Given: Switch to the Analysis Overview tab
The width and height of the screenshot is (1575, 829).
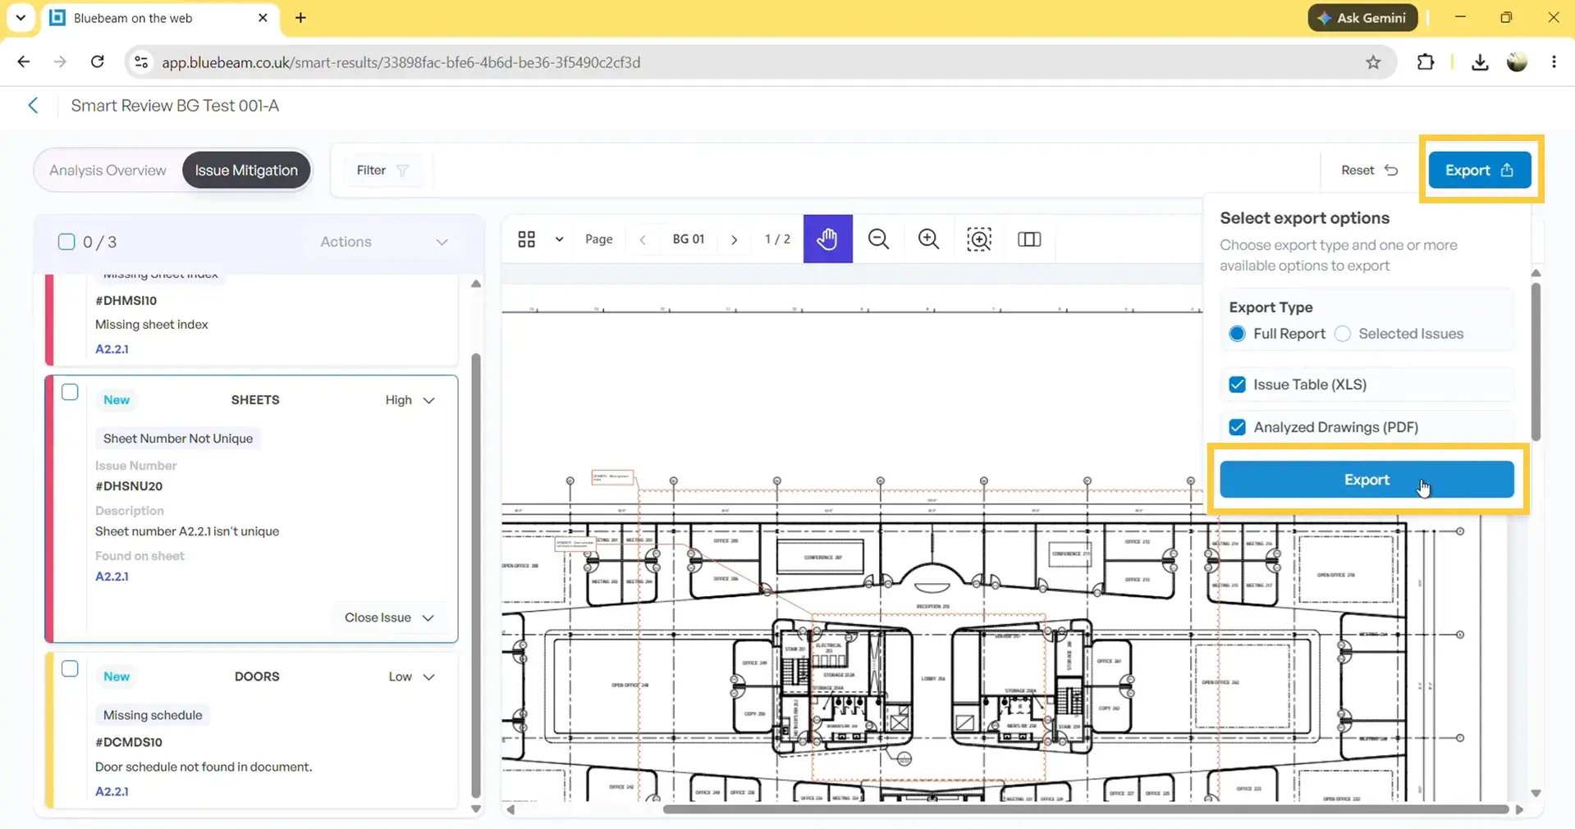Looking at the screenshot, I should tap(108, 171).
